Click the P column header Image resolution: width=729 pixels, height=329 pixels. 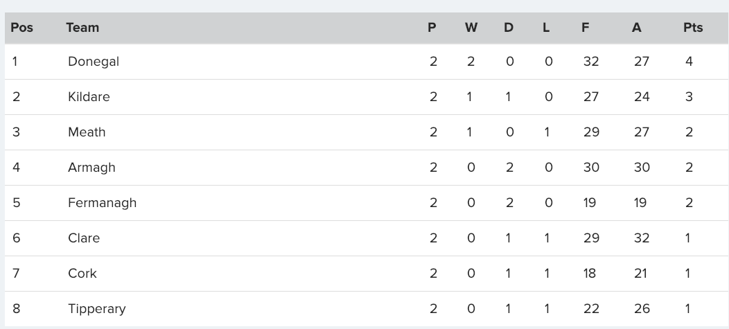[432, 28]
